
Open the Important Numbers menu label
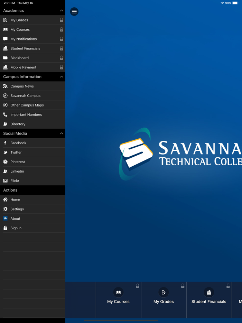coord(26,114)
